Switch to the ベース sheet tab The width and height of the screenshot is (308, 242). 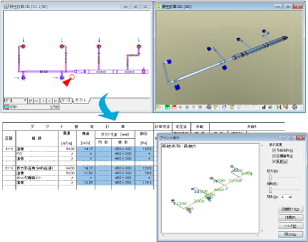(66, 100)
